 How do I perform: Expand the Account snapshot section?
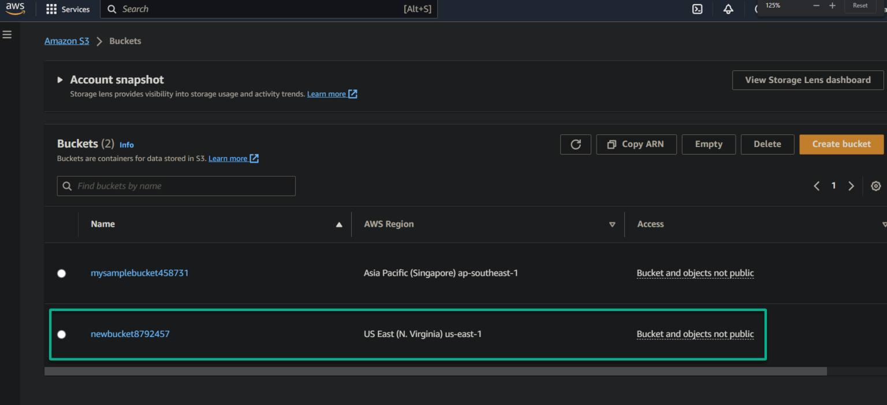tap(59, 80)
